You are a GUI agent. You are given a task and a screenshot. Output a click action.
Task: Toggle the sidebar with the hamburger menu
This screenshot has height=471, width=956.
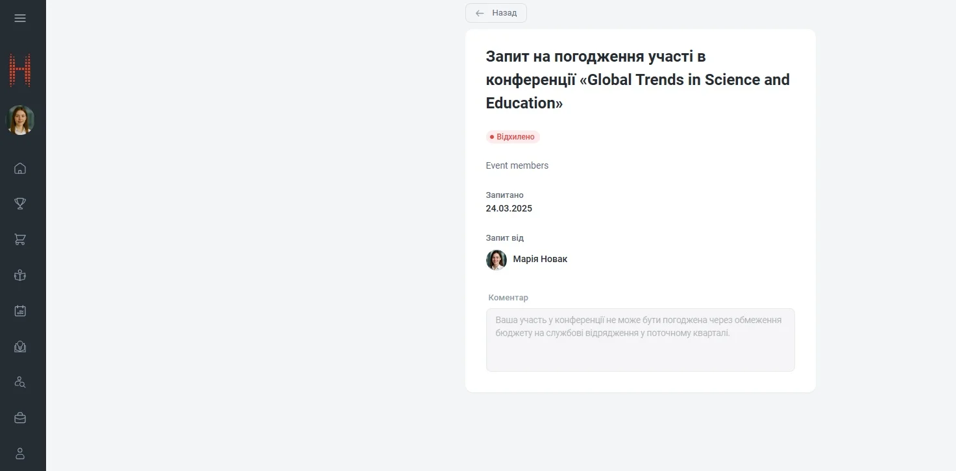[x=20, y=18]
